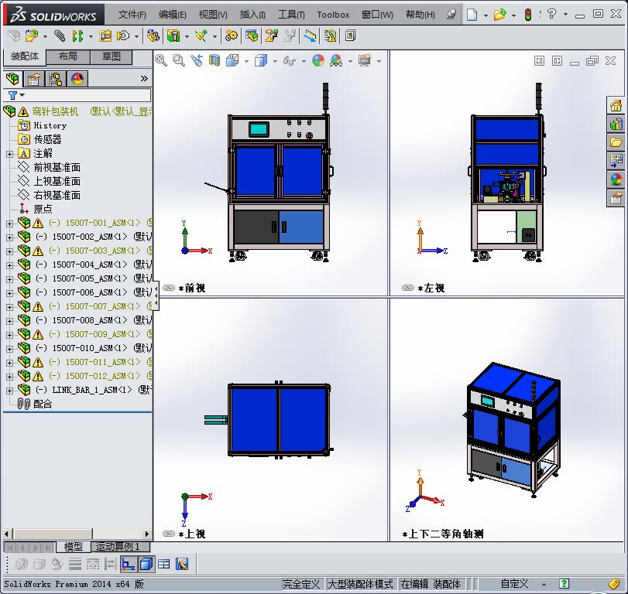Click the New document icon
This screenshot has height=594, width=628.
pyautogui.click(x=472, y=15)
